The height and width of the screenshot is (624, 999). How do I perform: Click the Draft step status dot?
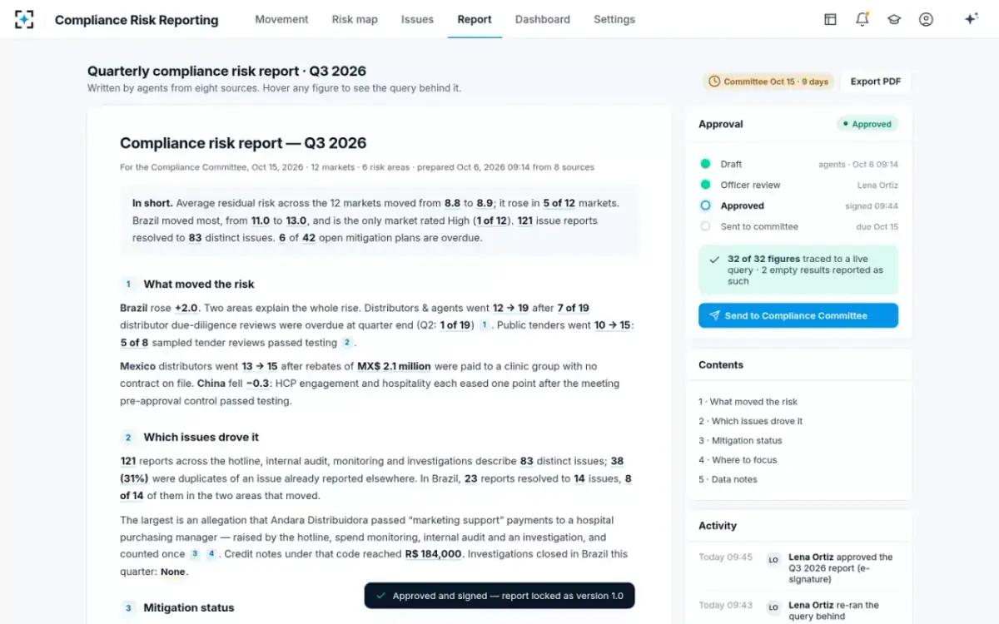[x=705, y=164]
